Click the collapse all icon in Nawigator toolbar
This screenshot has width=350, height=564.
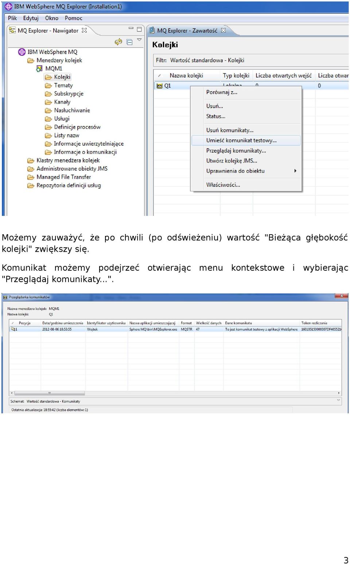(x=129, y=42)
